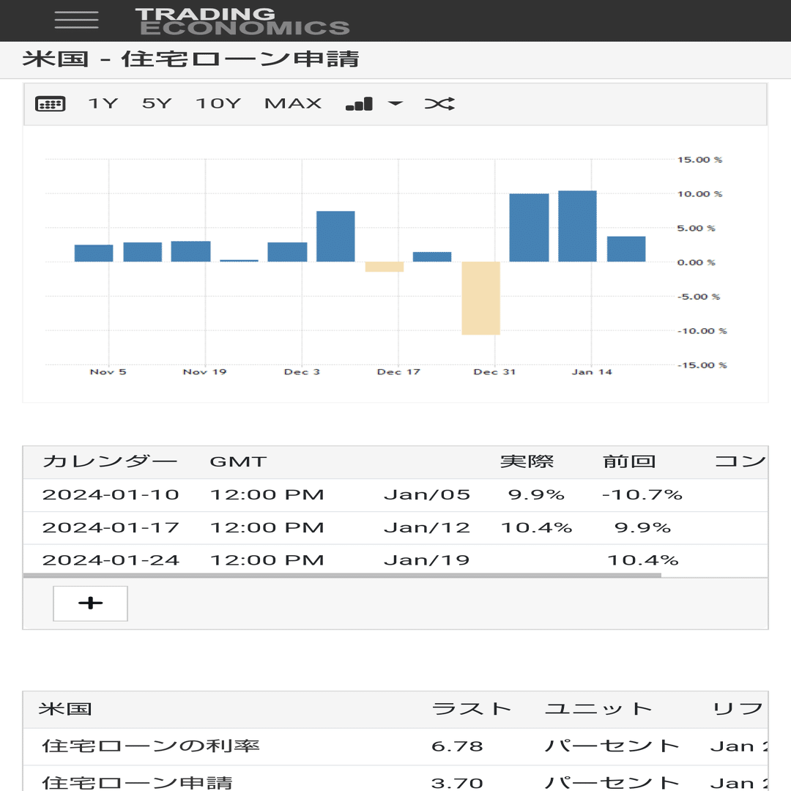
Task: Click the -10.7% previous value
Action: click(642, 495)
